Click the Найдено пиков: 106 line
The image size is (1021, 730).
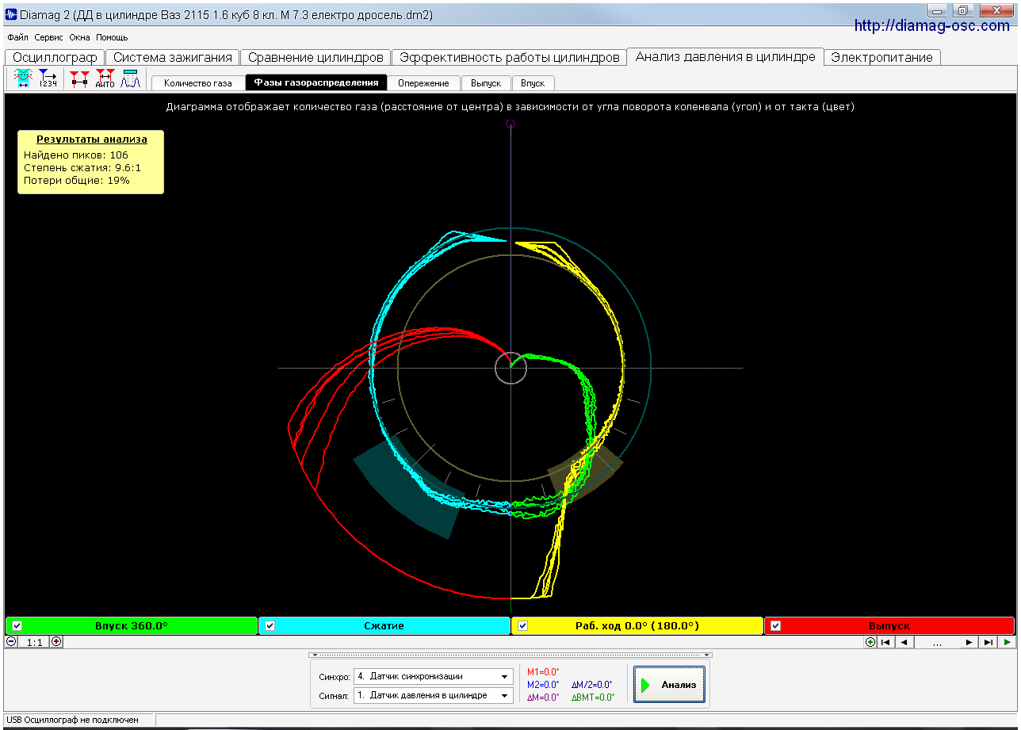76,155
